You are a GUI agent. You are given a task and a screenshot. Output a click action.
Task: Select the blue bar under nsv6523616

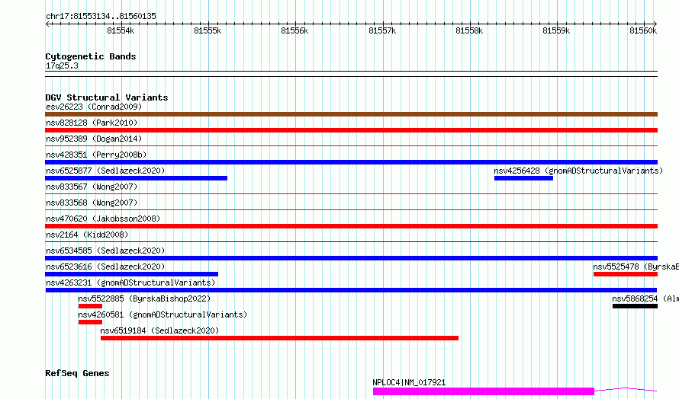coord(132,274)
